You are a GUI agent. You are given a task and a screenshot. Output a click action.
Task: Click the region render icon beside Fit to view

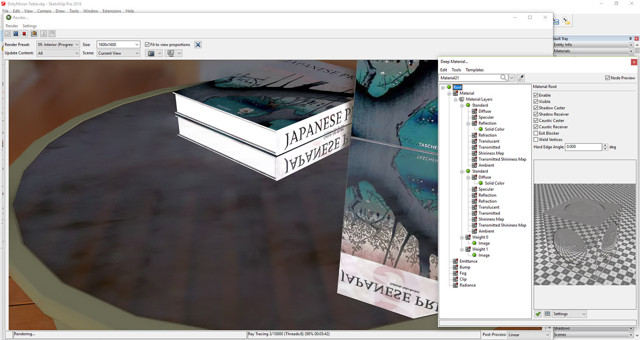click(x=198, y=44)
